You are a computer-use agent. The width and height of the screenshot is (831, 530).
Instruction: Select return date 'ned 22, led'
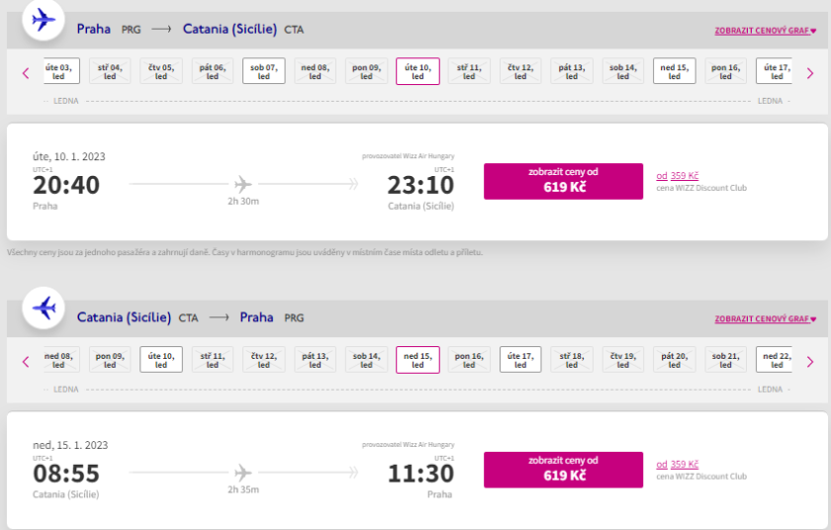[777, 361]
